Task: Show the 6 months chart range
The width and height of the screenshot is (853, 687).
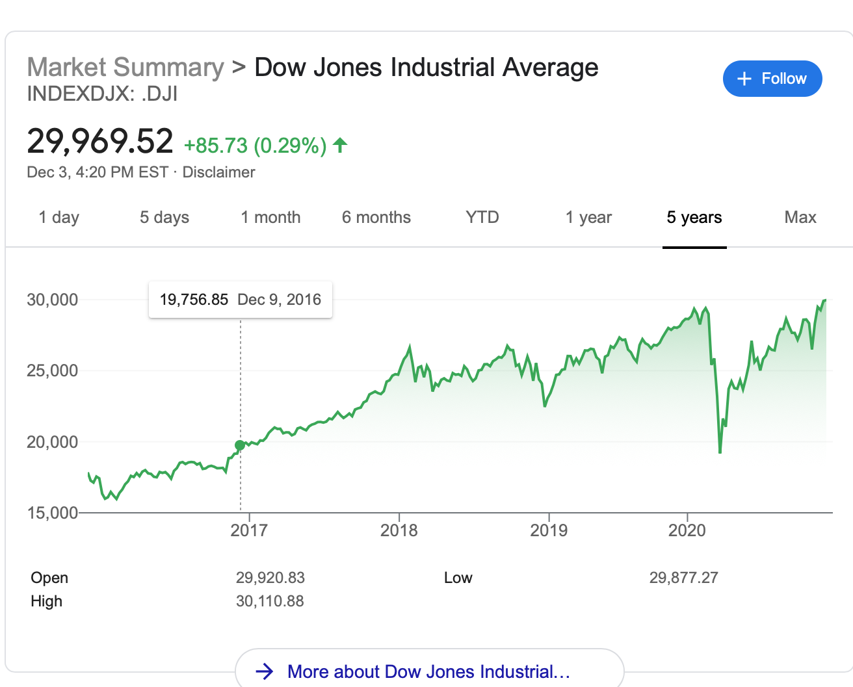Action: 376,217
